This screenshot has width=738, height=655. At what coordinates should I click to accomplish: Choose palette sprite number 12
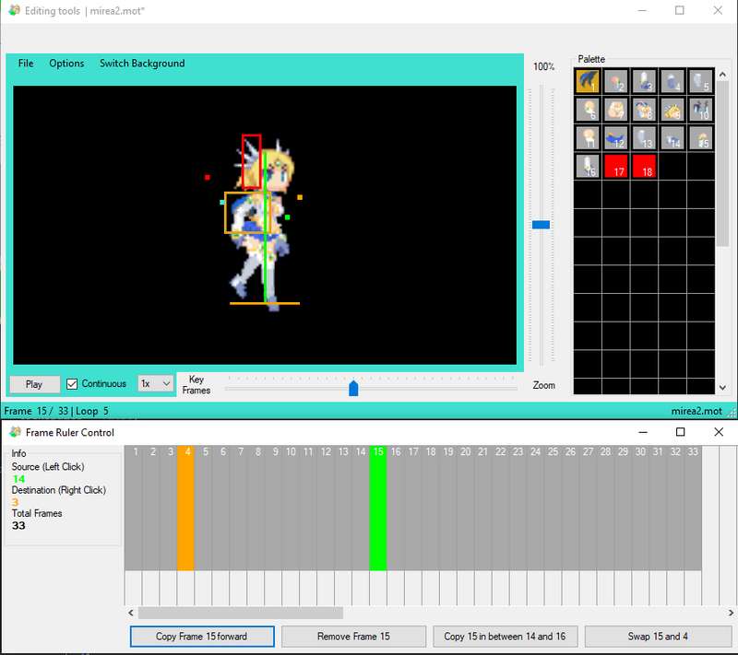pos(615,137)
